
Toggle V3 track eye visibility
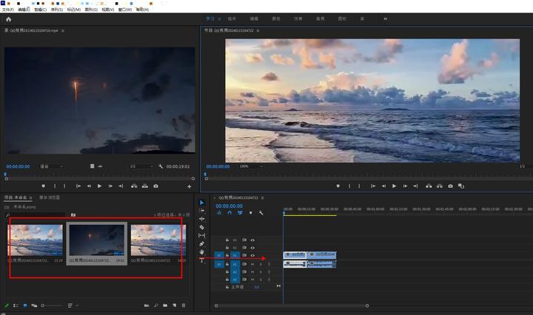(x=252, y=240)
